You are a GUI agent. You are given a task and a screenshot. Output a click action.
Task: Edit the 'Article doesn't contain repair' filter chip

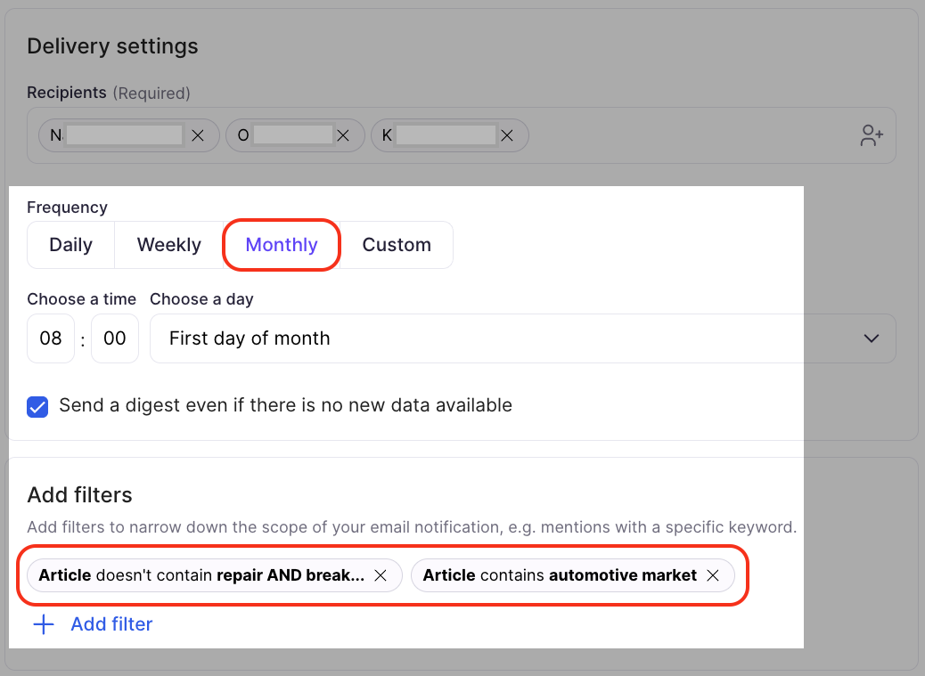pyautogui.click(x=201, y=575)
